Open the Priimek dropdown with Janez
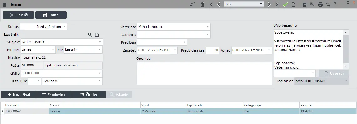The width and height of the screenshot is (357, 124). point(53,50)
